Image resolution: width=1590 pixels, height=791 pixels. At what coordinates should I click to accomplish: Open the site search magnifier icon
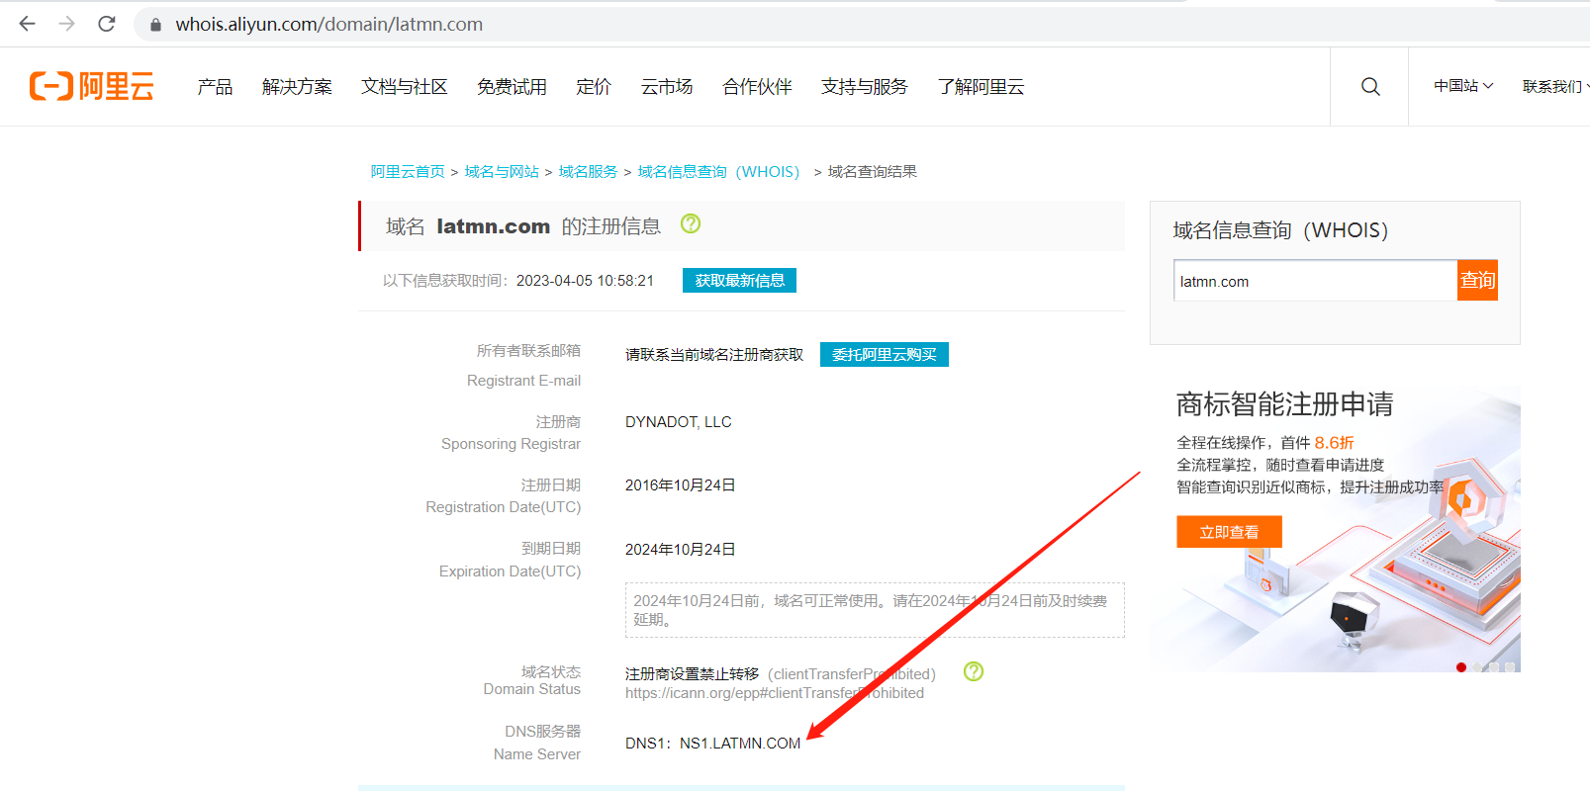click(1370, 87)
